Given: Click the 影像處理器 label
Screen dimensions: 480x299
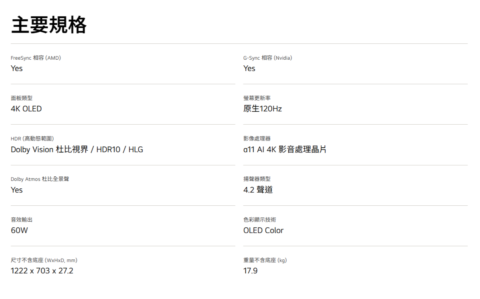Looking at the screenshot, I should point(257,139).
